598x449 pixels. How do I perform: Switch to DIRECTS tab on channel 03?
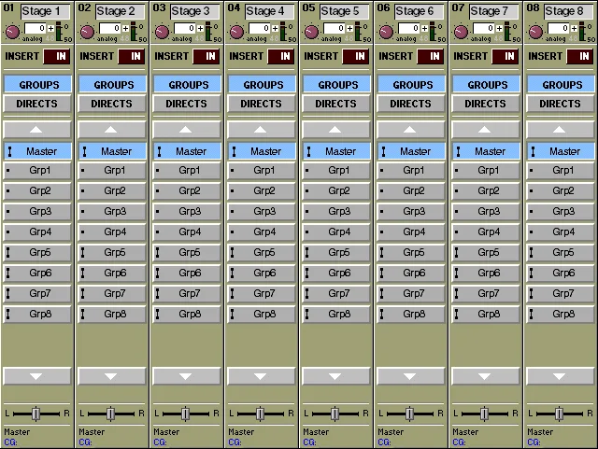(x=187, y=104)
